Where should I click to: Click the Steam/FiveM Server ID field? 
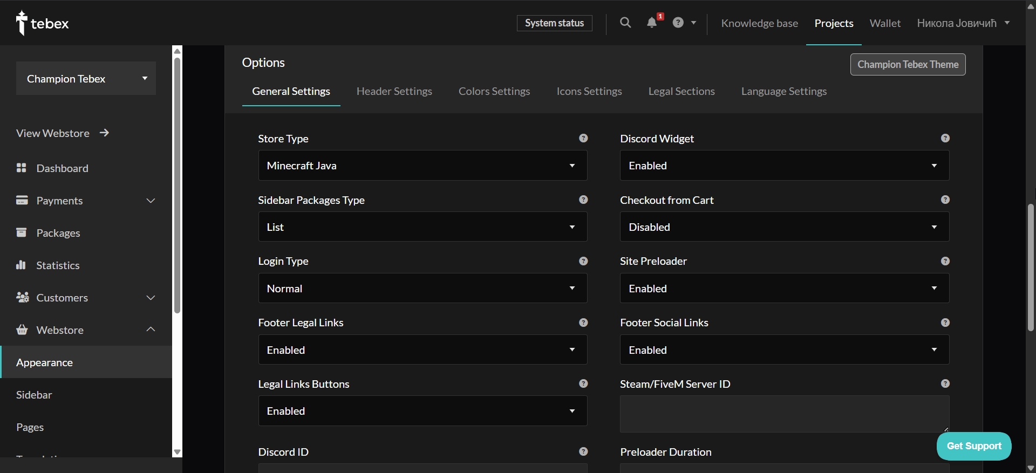tap(784, 414)
